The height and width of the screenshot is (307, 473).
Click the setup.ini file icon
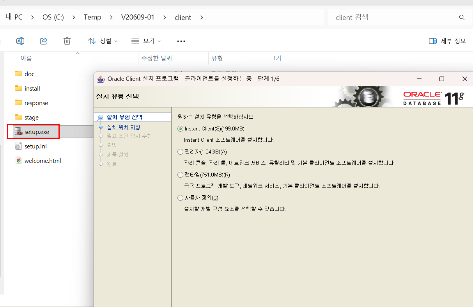18,146
